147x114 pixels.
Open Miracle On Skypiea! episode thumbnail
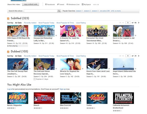click(x=71, y=64)
